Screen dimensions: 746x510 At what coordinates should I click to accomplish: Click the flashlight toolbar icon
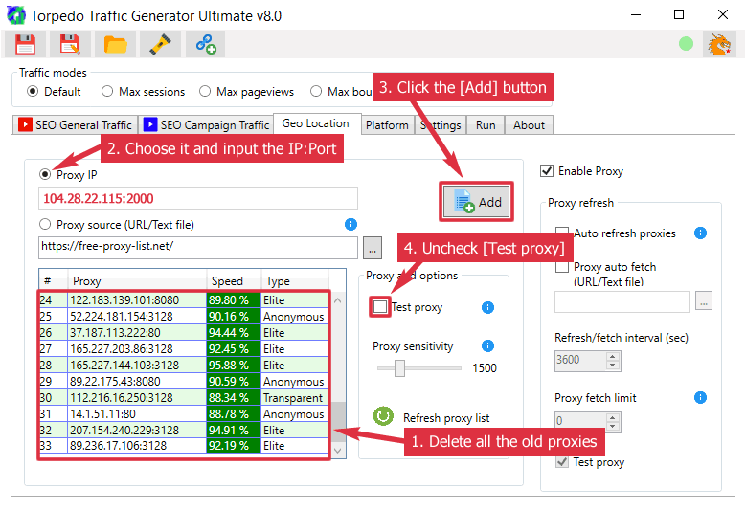coord(159,44)
